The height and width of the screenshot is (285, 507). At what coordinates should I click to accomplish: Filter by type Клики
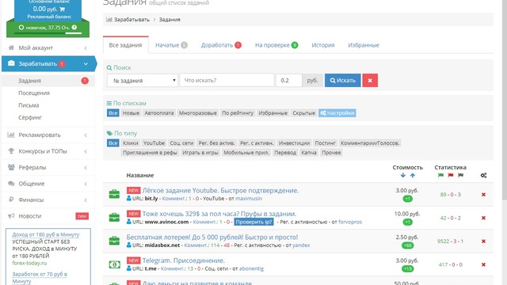(130, 143)
